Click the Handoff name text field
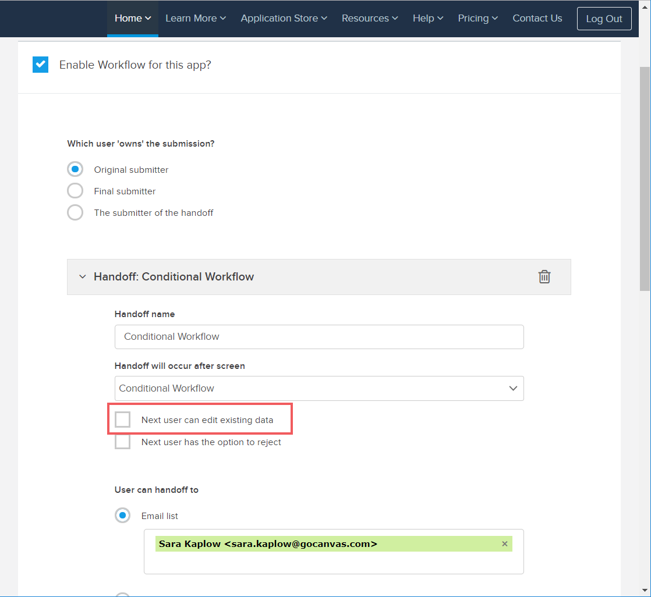The width and height of the screenshot is (651, 597). coord(319,337)
